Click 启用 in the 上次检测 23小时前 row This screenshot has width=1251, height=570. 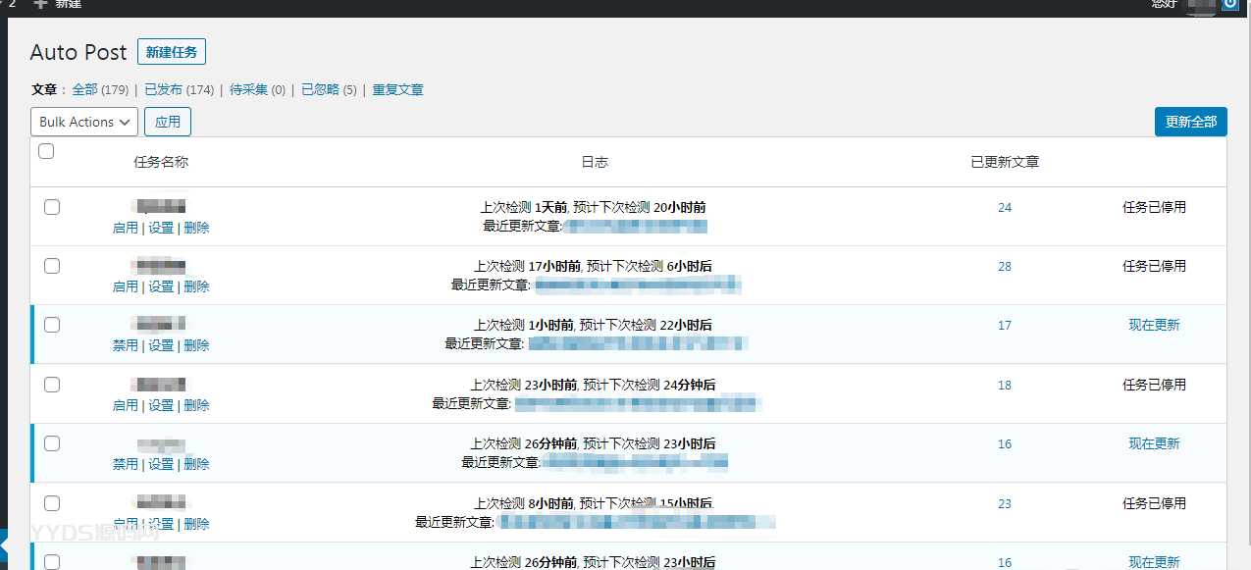click(126, 405)
